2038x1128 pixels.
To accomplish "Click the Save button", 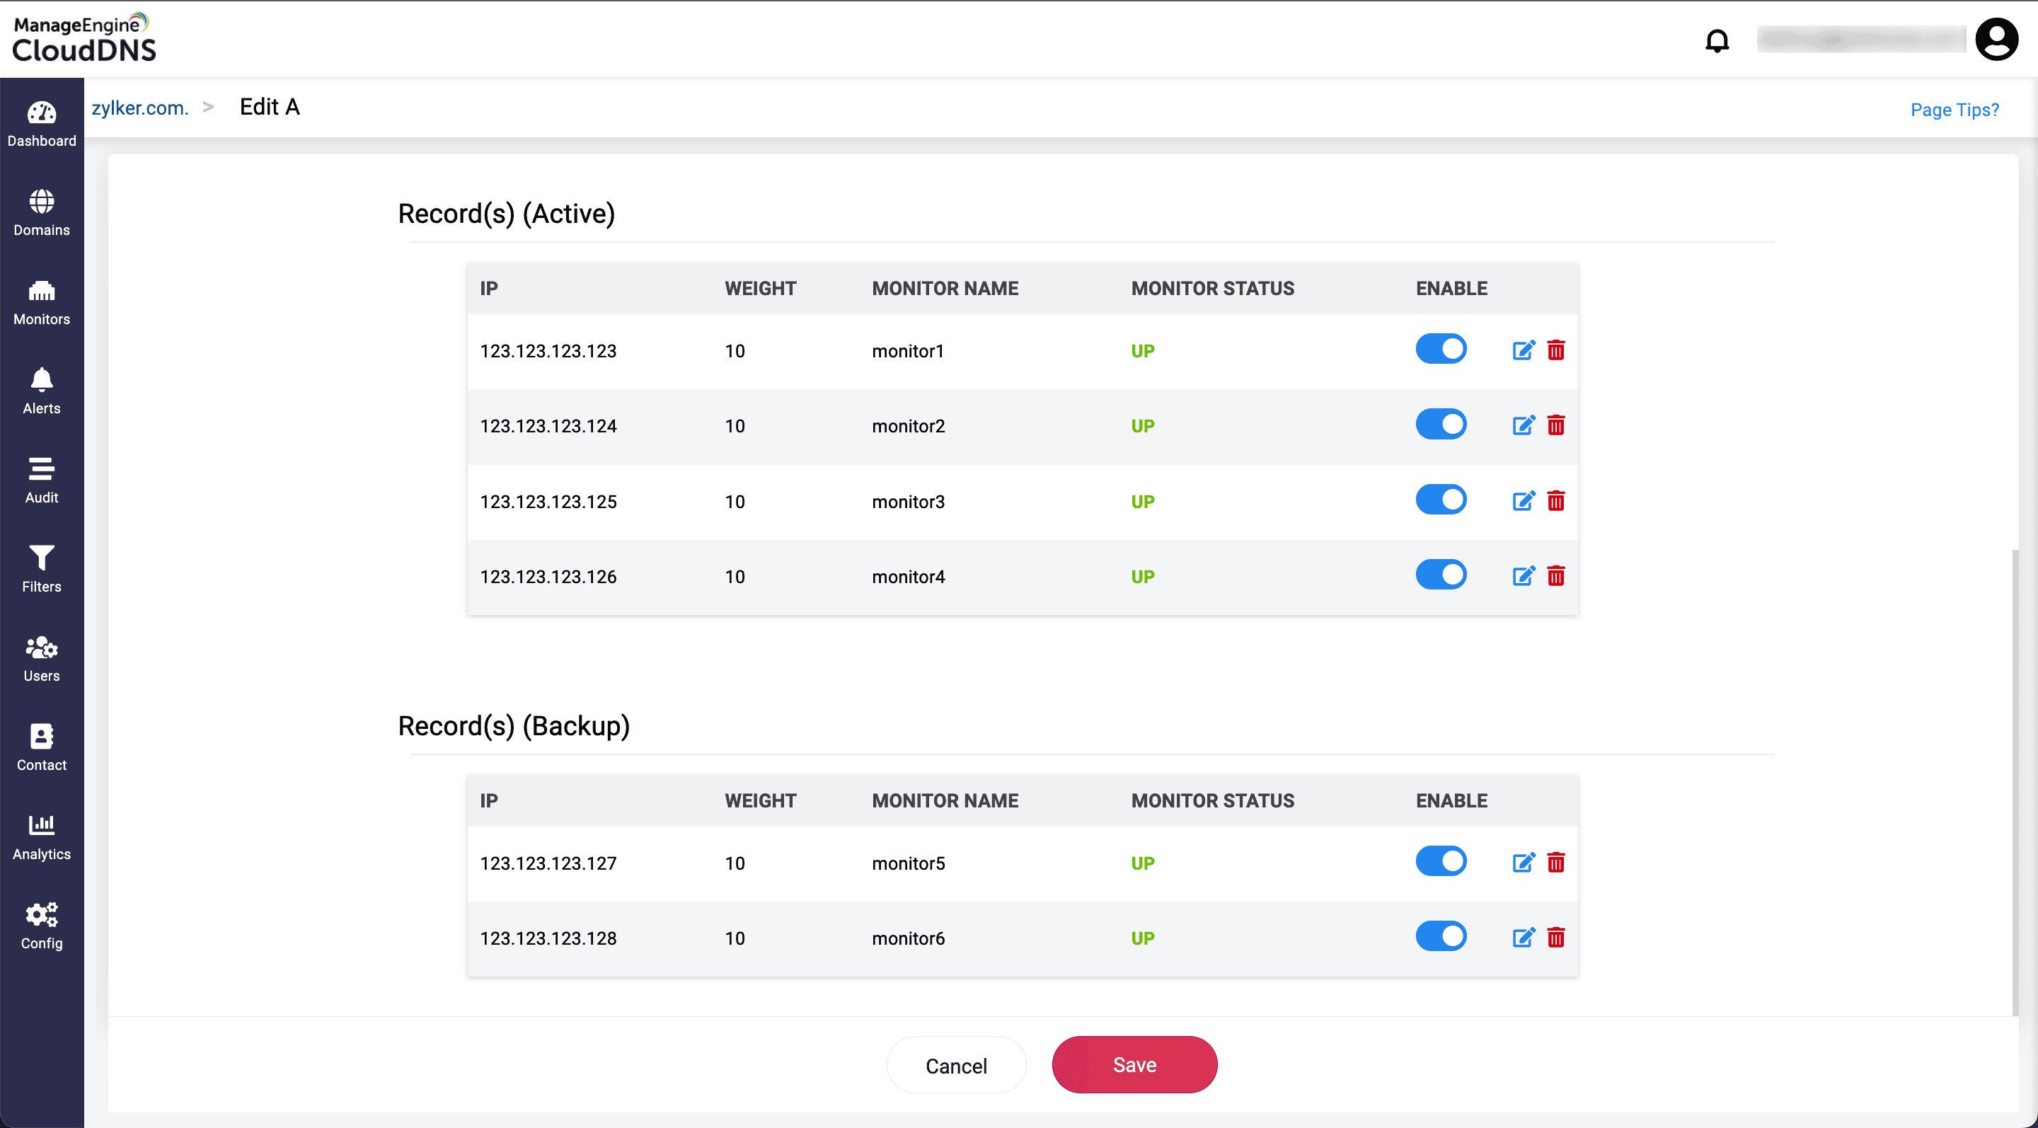I will click(1134, 1065).
